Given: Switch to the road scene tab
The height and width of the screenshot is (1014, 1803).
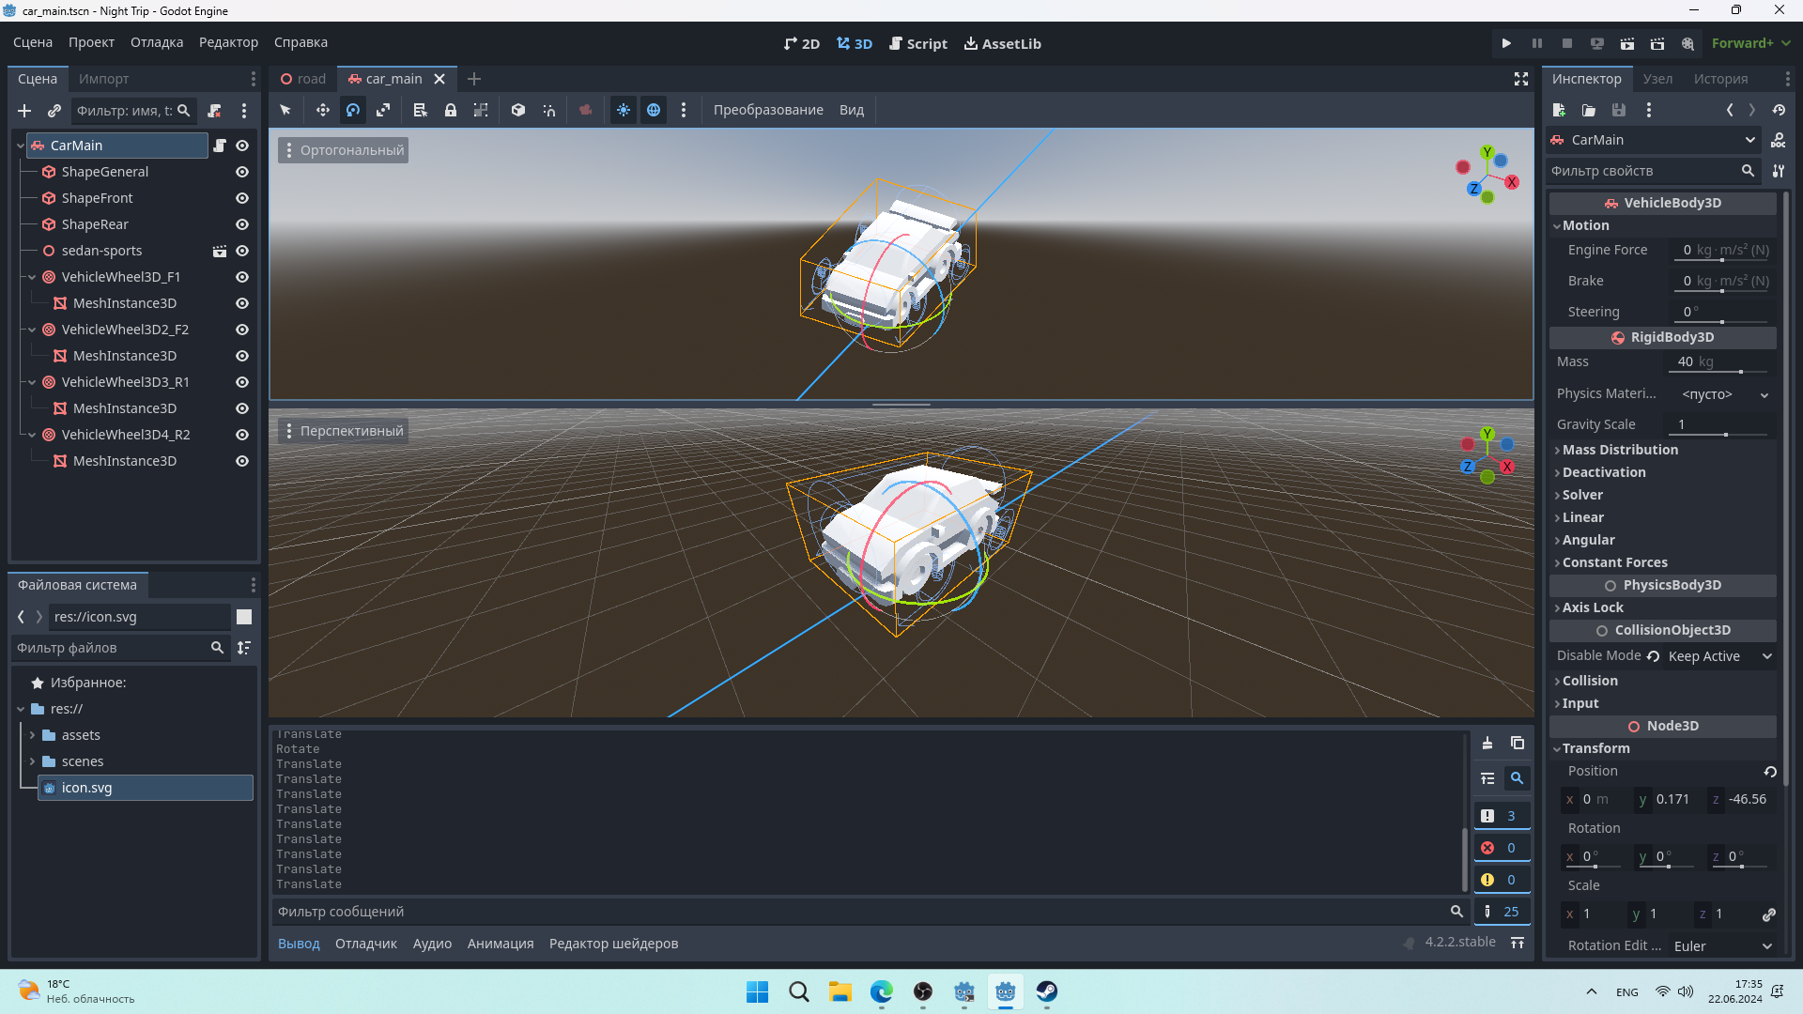Looking at the screenshot, I should tap(303, 79).
